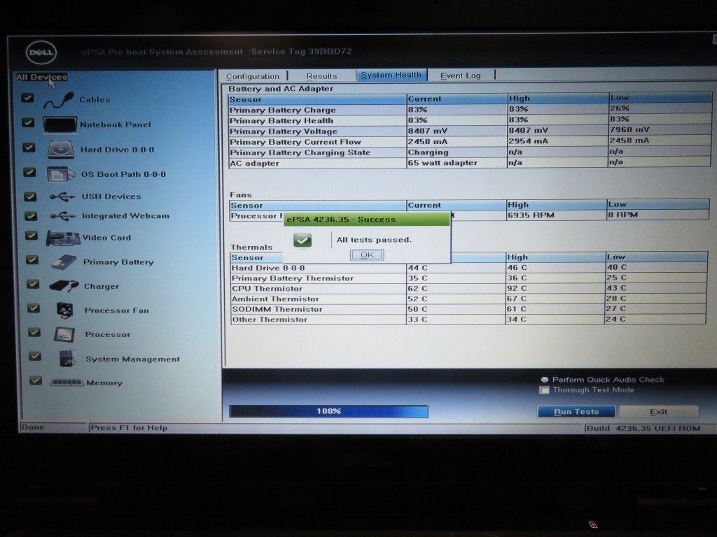
Task: Uncheck the Memory checkbox
Action: tap(36, 380)
